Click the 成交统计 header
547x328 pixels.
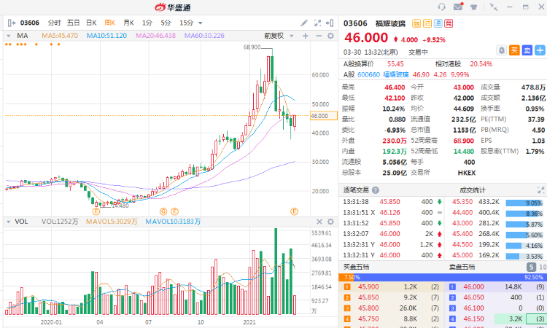472,190
